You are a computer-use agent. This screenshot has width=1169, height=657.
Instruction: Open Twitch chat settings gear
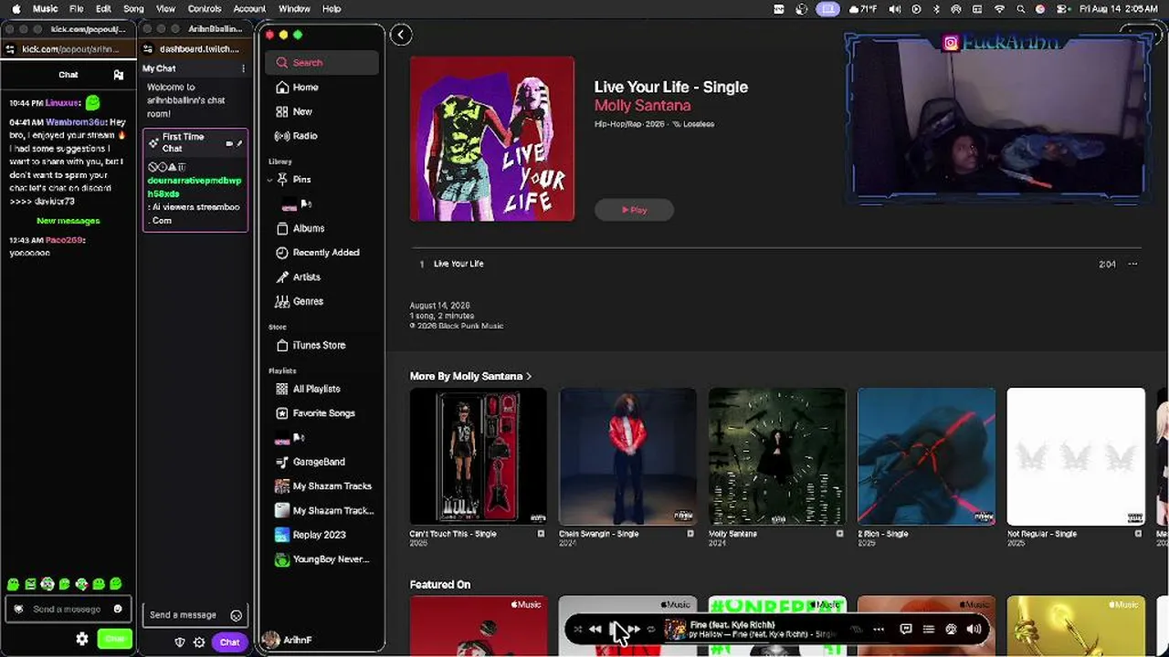(199, 642)
